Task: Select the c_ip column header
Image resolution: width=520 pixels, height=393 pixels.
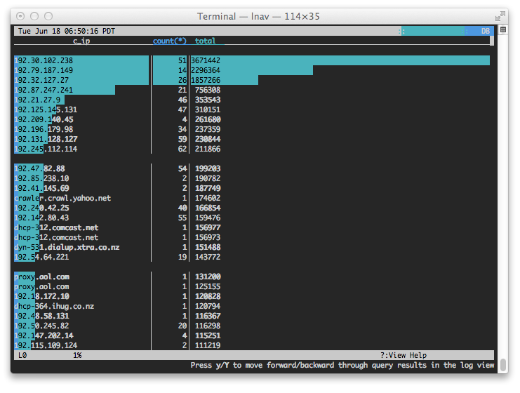Action: (81, 41)
